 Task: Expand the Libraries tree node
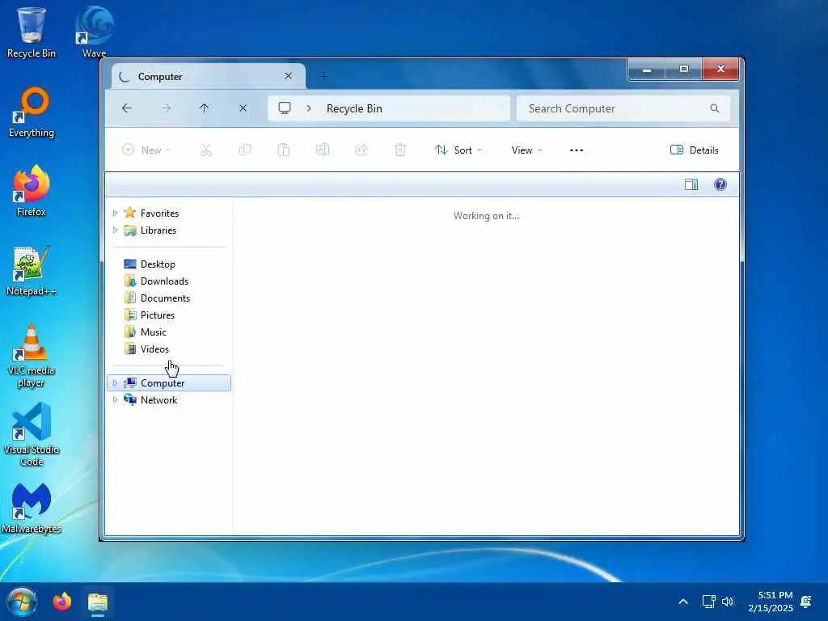pos(115,230)
